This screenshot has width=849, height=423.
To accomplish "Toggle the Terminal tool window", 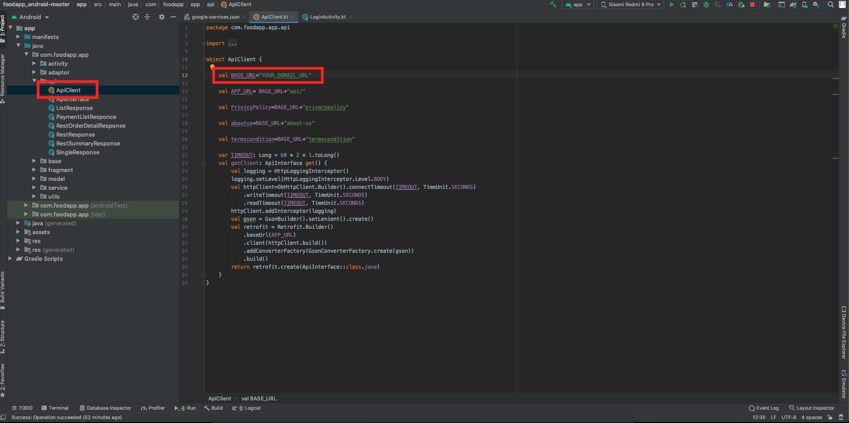I will click(x=55, y=408).
